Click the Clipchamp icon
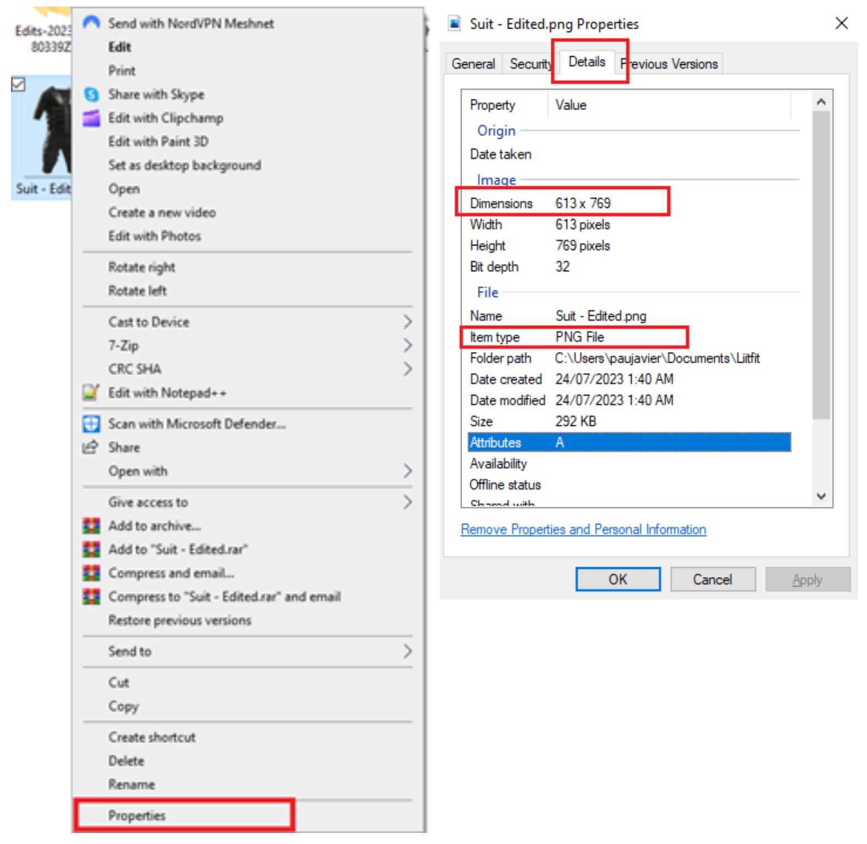Image resolution: width=867 pixels, height=844 pixels. coord(91,118)
